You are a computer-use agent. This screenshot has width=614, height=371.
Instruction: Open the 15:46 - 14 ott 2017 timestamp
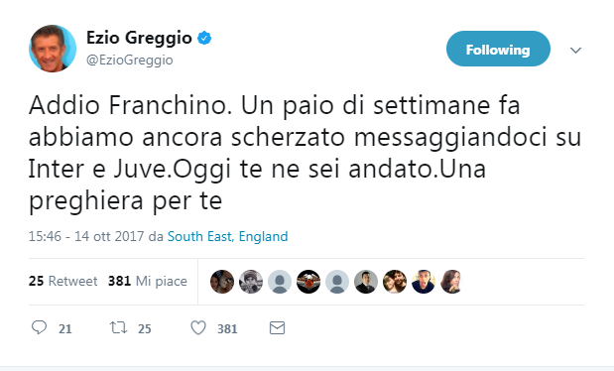pos(86,236)
